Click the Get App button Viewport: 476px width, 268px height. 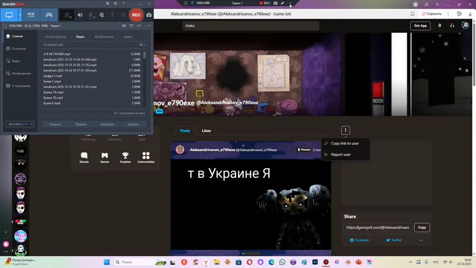420,26
